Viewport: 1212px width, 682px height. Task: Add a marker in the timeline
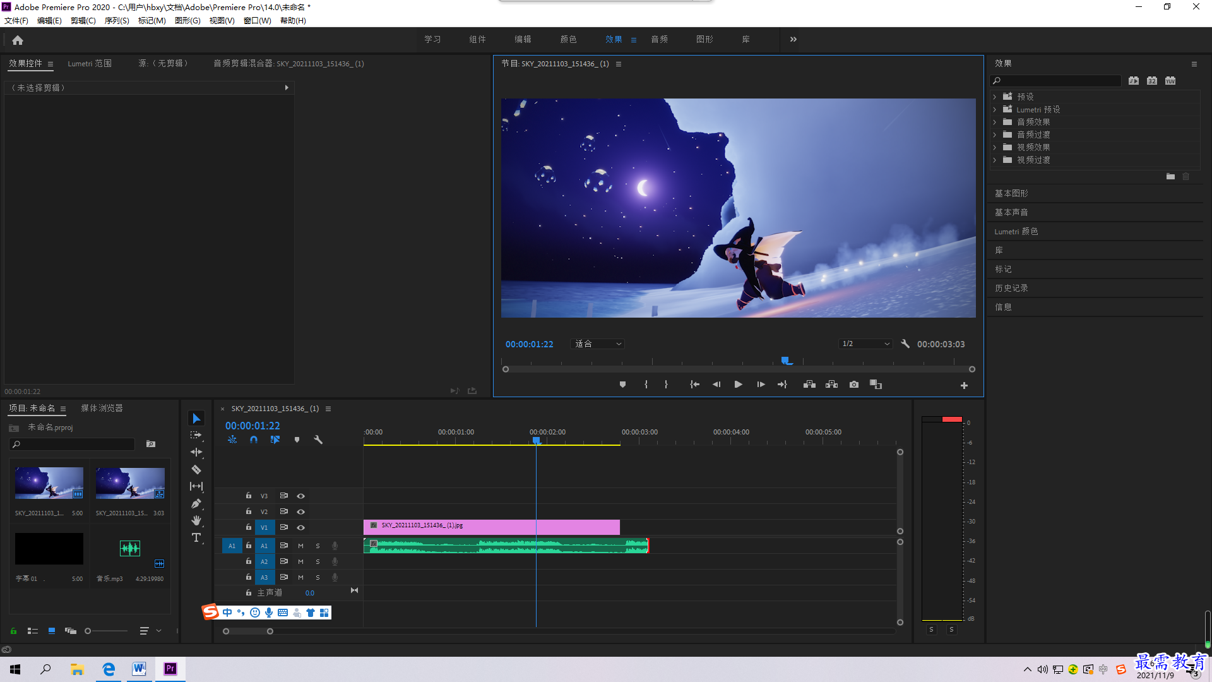[297, 440]
